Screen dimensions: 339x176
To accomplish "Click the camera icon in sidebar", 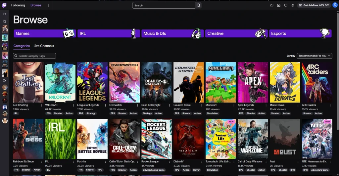I will pyautogui.click(x=4, y=80).
